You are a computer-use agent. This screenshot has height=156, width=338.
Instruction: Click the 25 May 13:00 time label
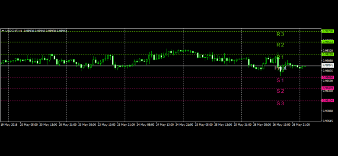[223, 125]
